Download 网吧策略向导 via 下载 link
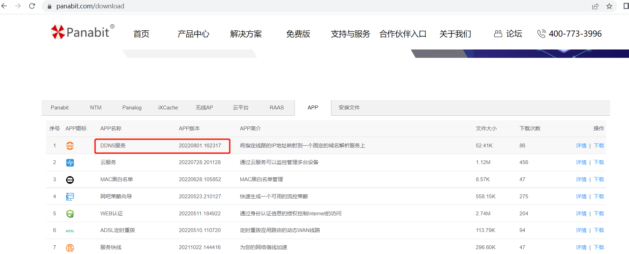Image resolution: width=629 pixels, height=254 pixels. point(599,197)
